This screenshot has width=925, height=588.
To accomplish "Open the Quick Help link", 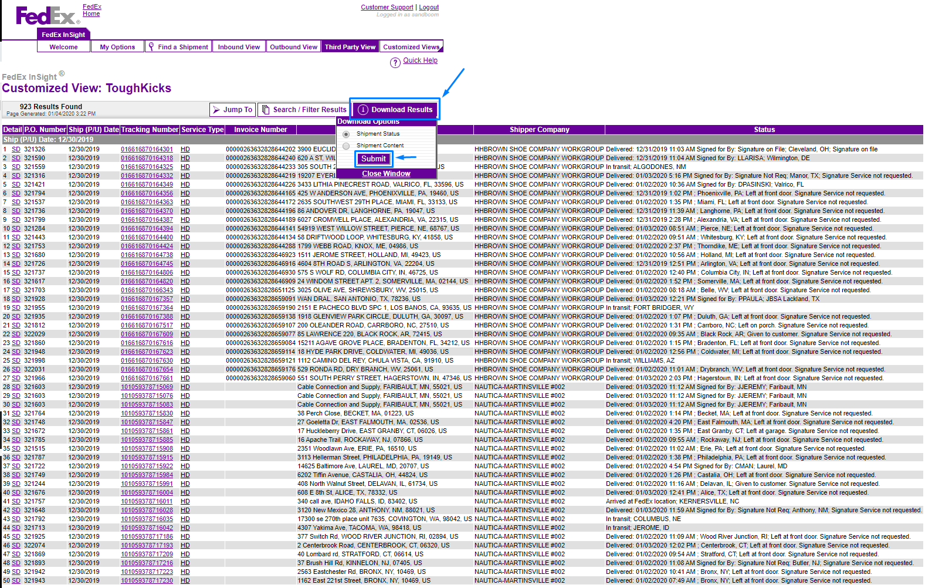I will click(420, 60).
